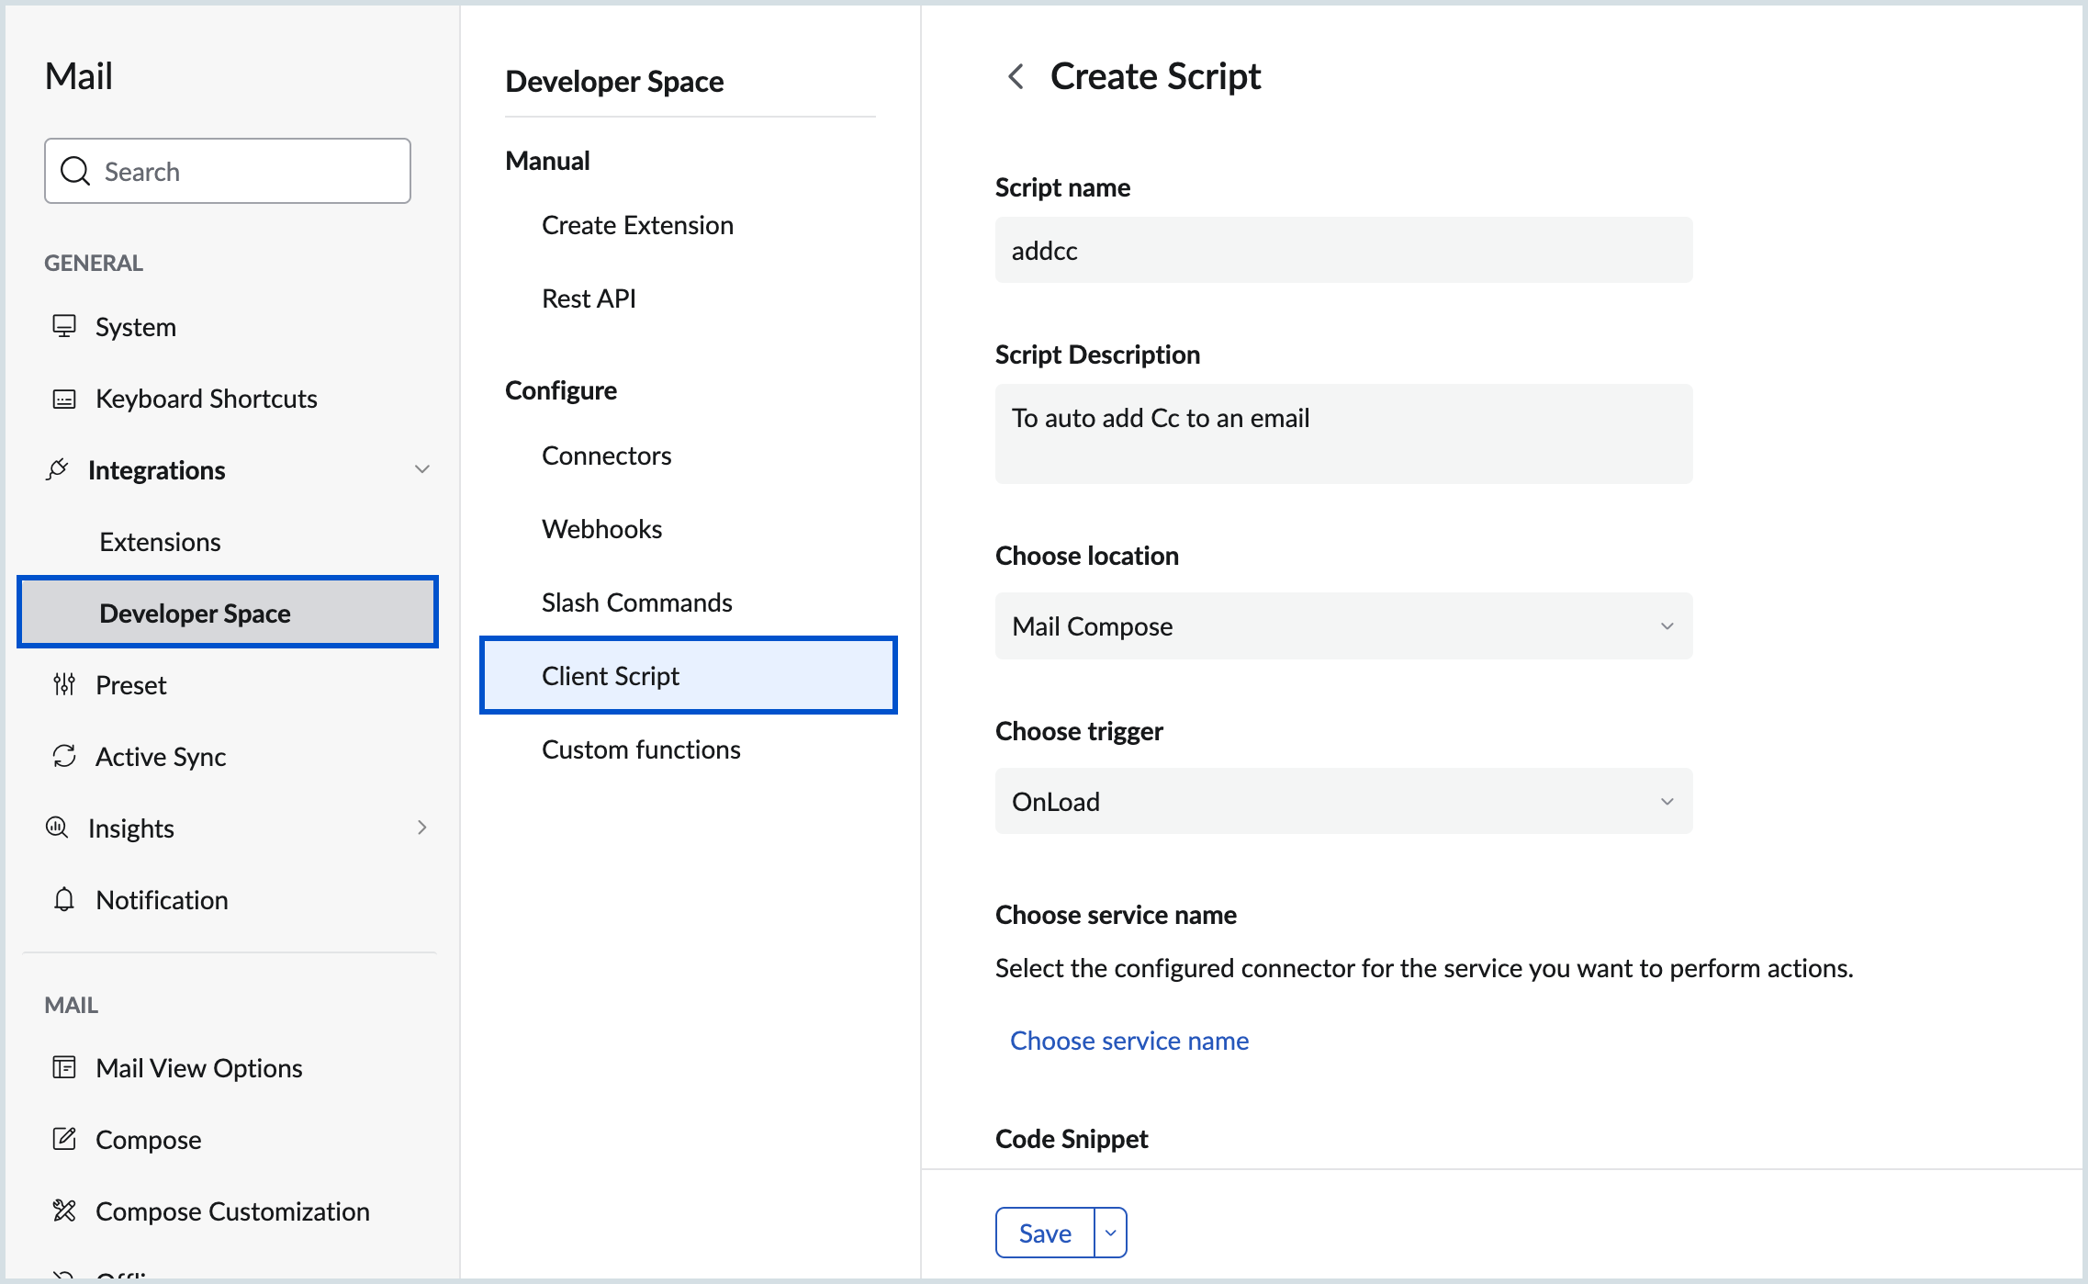This screenshot has height=1284, width=2088.
Task: Click the Choose service name link
Action: 1128,1040
